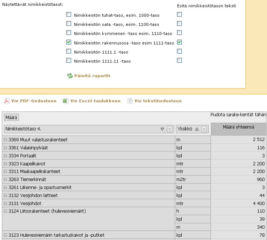Click the green refresh icon beside Päivitä raportti

pos(70,76)
